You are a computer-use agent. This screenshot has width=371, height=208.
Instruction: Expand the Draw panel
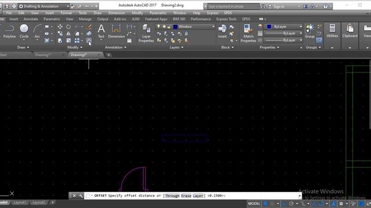point(23,47)
